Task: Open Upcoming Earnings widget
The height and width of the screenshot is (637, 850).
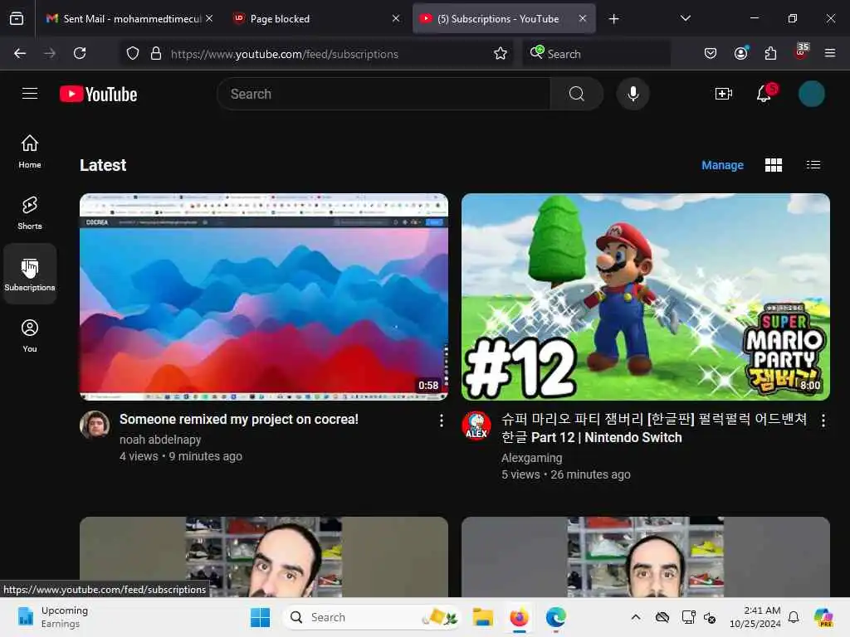Action: (52, 617)
